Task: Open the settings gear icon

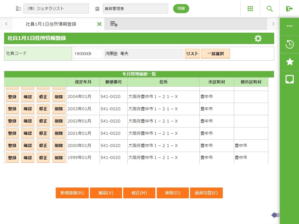Action: 258,38
